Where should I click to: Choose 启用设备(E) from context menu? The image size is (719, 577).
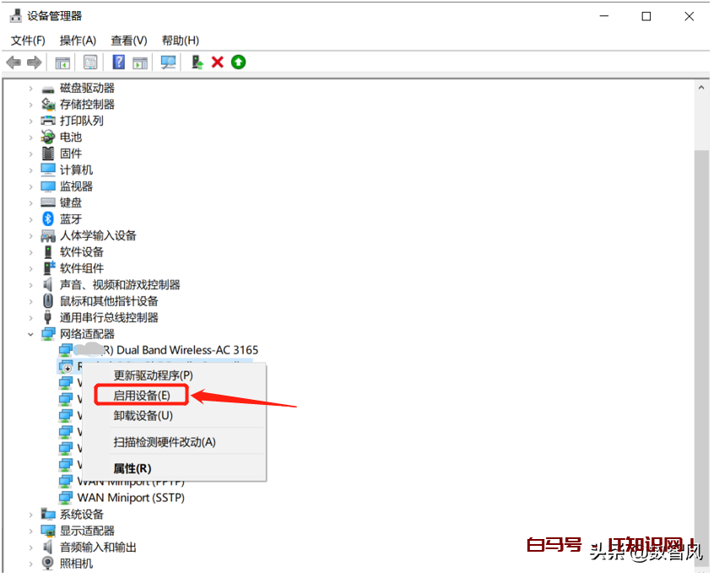(142, 395)
